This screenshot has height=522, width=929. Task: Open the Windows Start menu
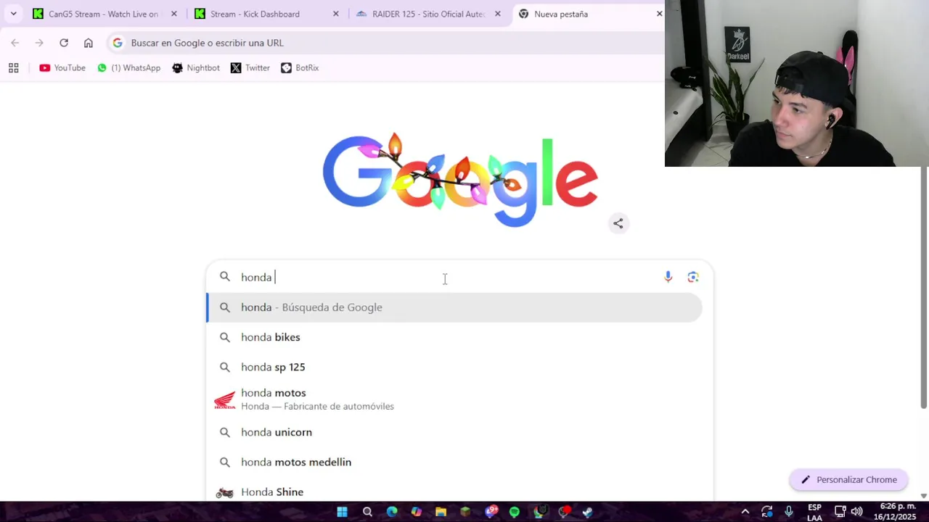342,512
